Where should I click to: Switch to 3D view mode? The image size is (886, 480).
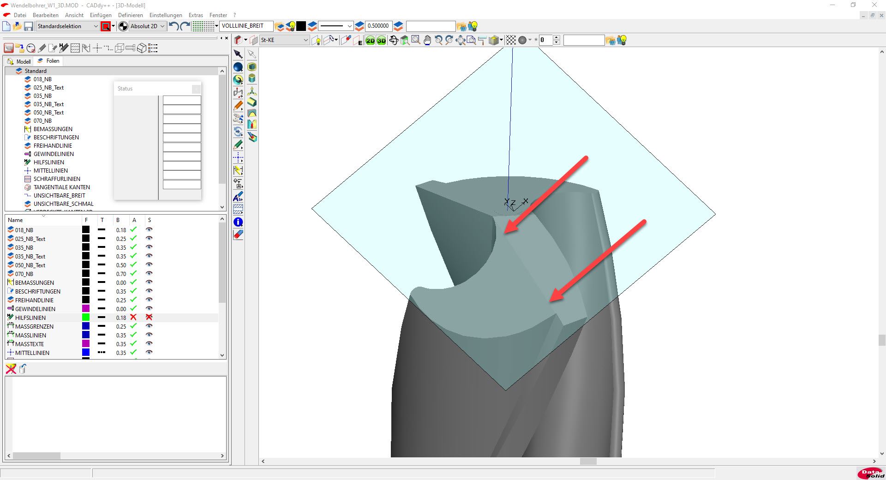381,41
